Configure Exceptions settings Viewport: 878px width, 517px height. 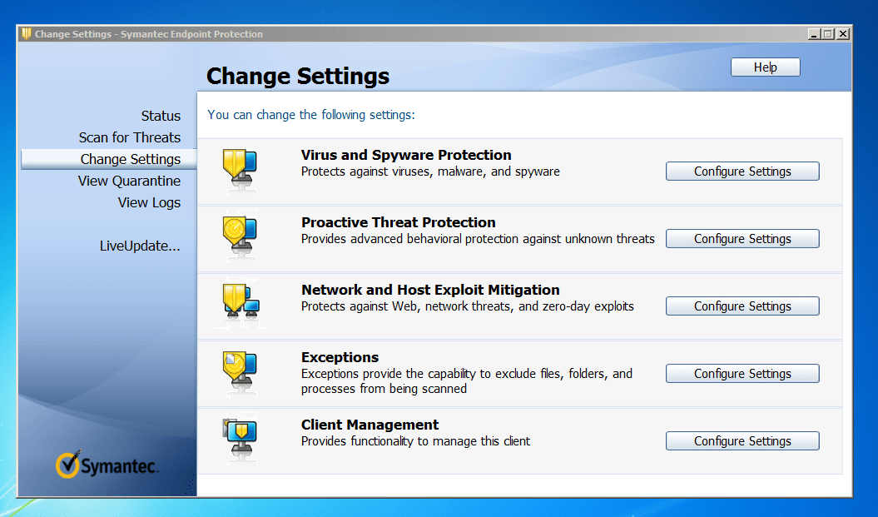coord(742,374)
